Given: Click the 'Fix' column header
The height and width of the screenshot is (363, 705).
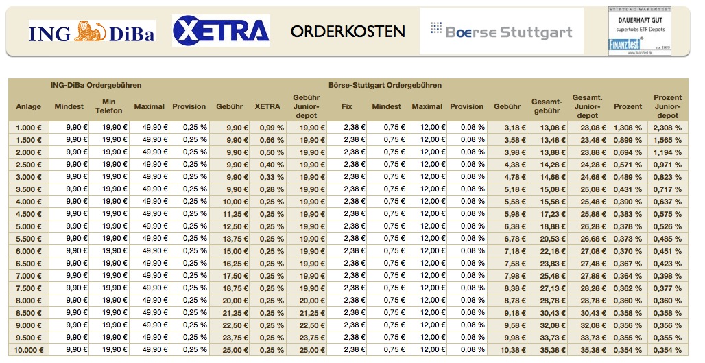Looking at the screenshot, I should [x=346, y=106].
